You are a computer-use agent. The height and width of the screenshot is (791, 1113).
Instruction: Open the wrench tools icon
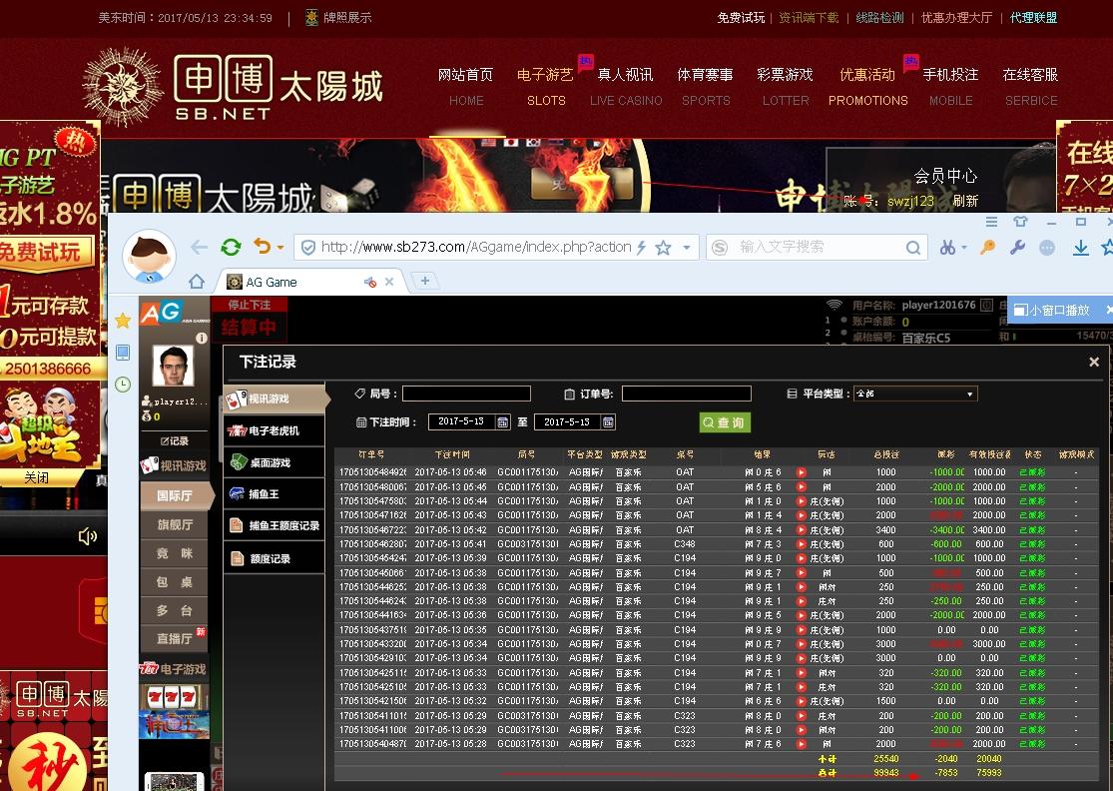tap(1017, 247)
